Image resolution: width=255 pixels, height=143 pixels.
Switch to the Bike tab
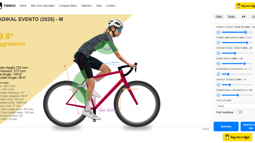pyautogui.click(x=219, y=17)
